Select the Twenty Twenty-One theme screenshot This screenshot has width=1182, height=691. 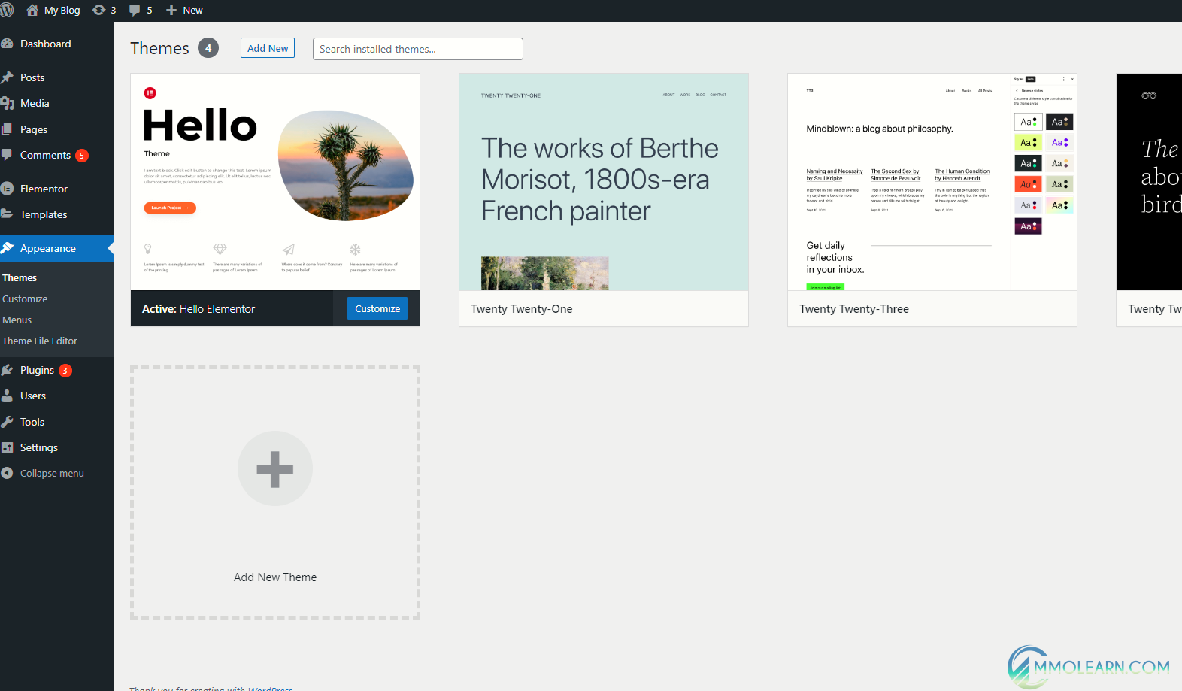[x=604, y=182]
